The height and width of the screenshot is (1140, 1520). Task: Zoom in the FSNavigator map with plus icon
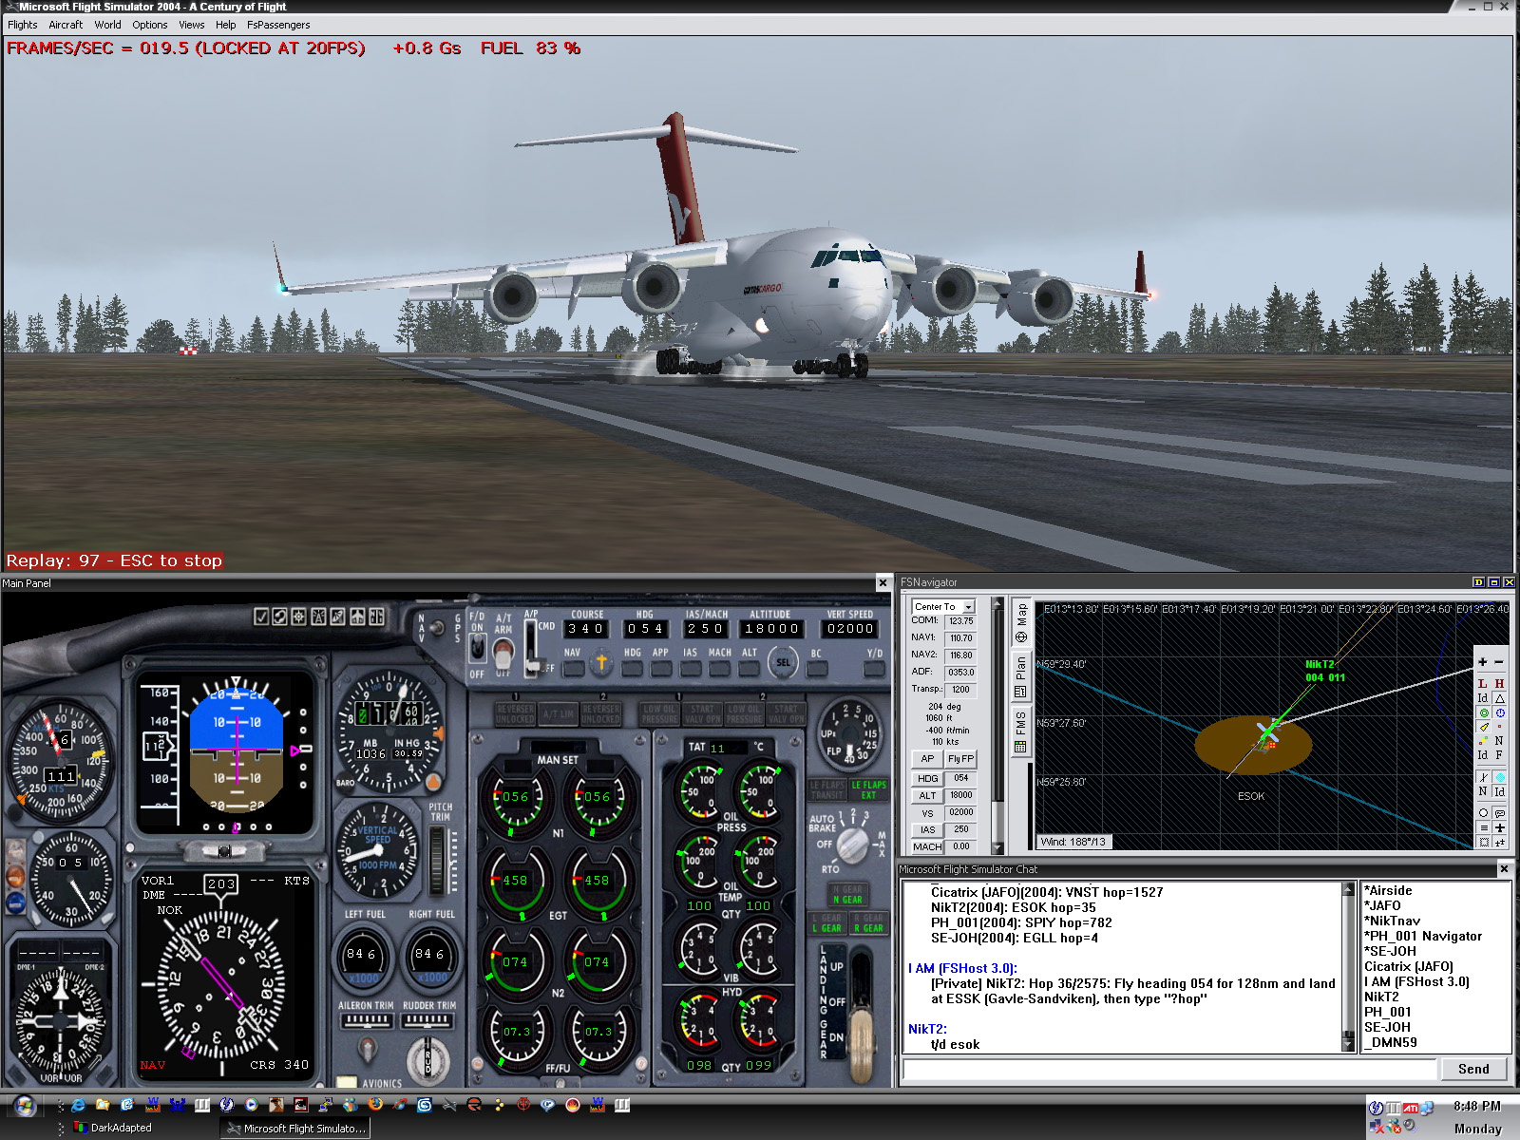pos(1482,662)
